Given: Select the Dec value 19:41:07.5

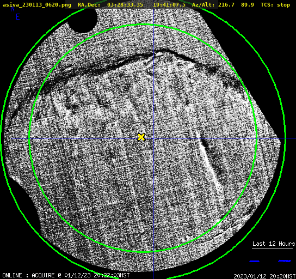Looking at the screenshot, I should [x=169, y=5].
